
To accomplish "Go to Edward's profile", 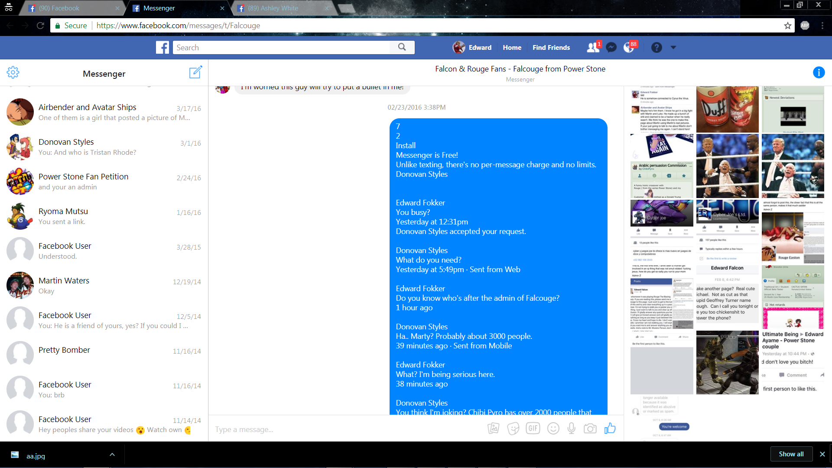I will [472, 48].
